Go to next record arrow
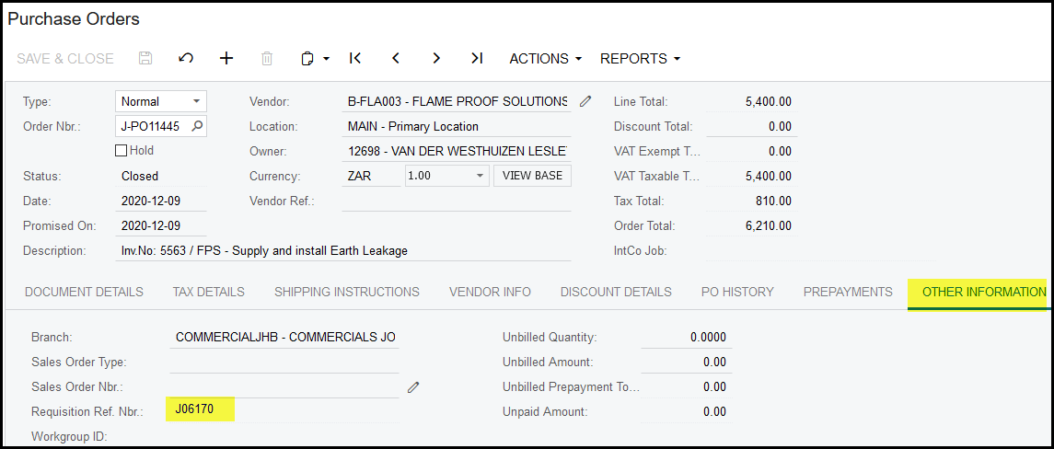 [436, 58]
